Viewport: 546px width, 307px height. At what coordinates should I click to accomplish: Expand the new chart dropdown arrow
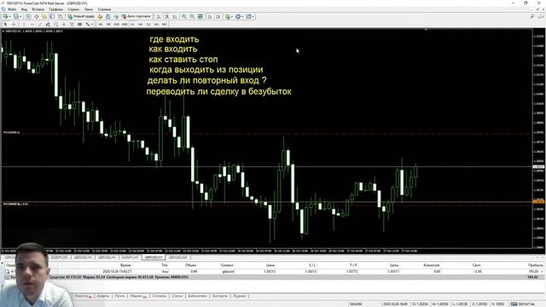coord(10,16)
